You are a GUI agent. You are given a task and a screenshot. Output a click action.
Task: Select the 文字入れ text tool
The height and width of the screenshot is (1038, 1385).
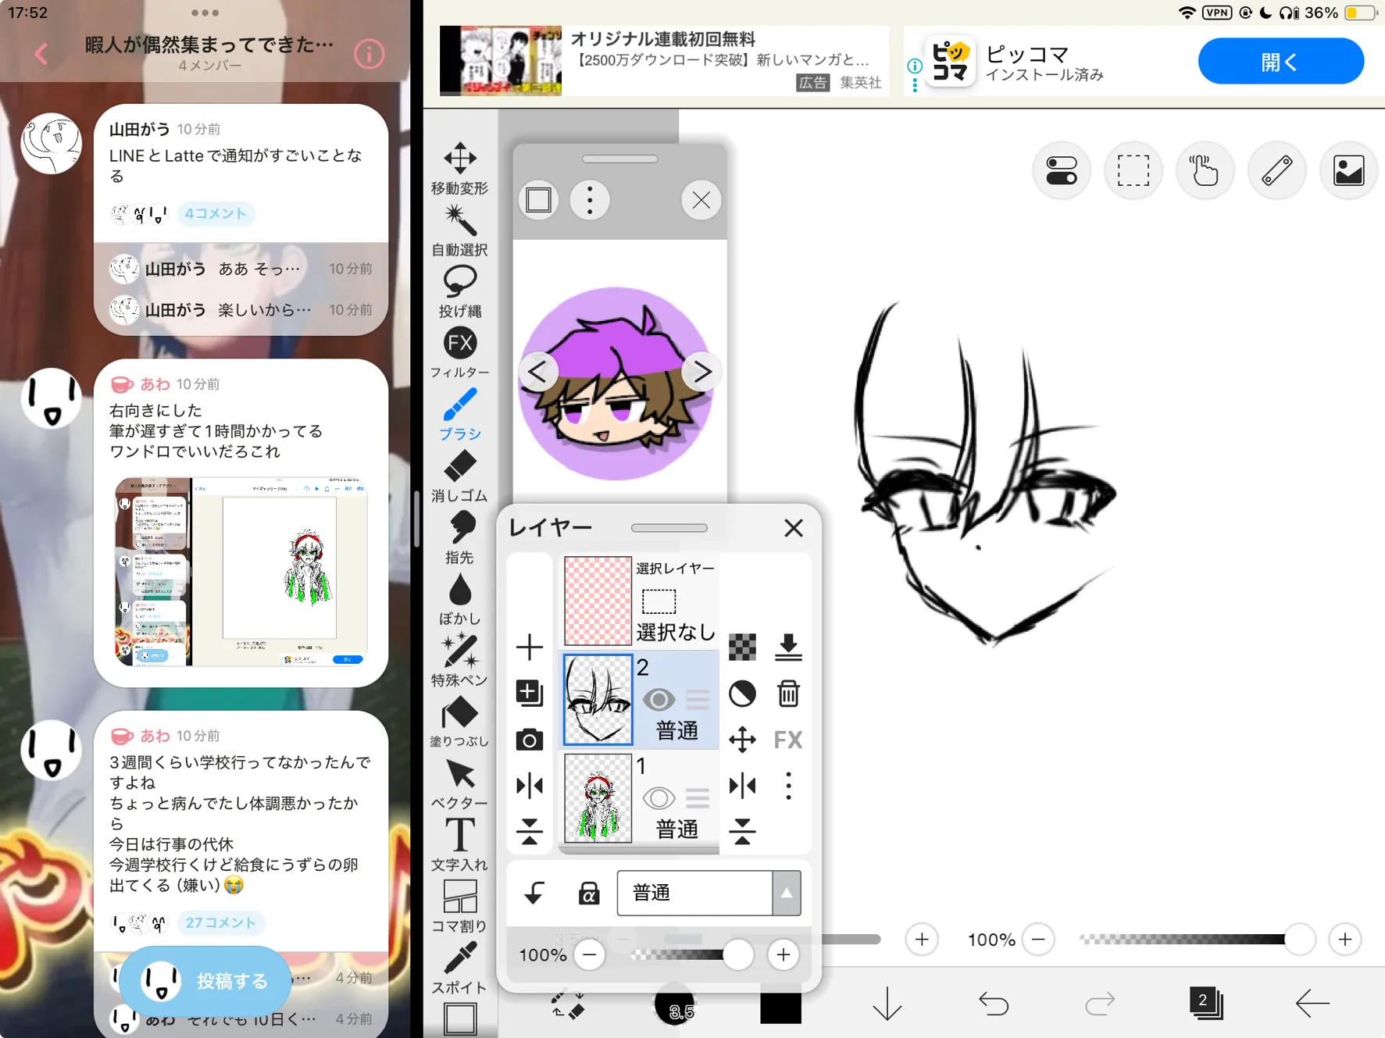[x=459, y=845]
